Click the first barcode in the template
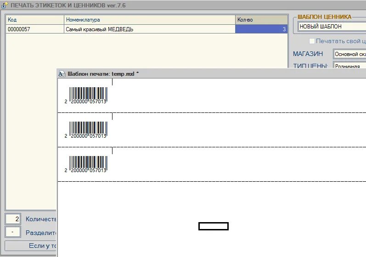Image resolution: width=366 pixels, height=257 pixels. tap(86, 95)
